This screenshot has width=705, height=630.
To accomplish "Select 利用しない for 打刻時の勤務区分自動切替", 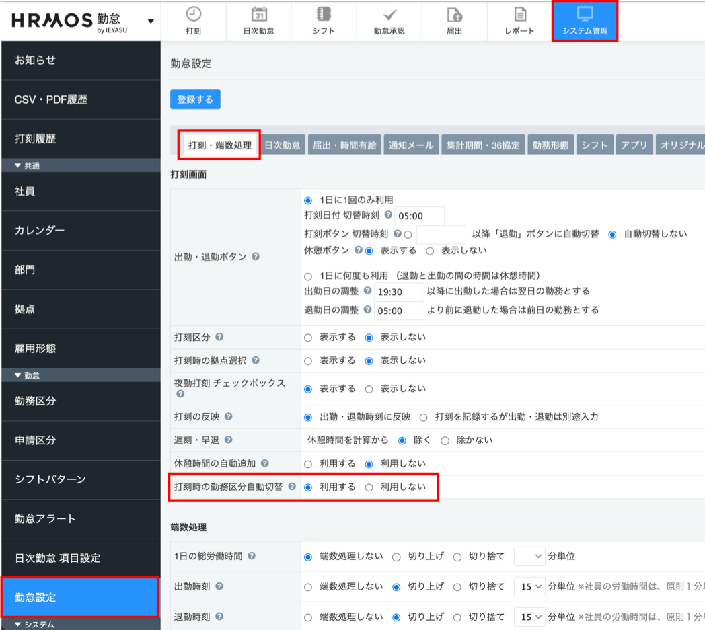I will tap(369, 487).
